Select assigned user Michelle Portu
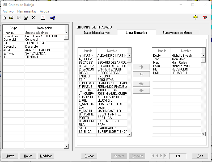212x162 pixels. (x=177, y=66)
